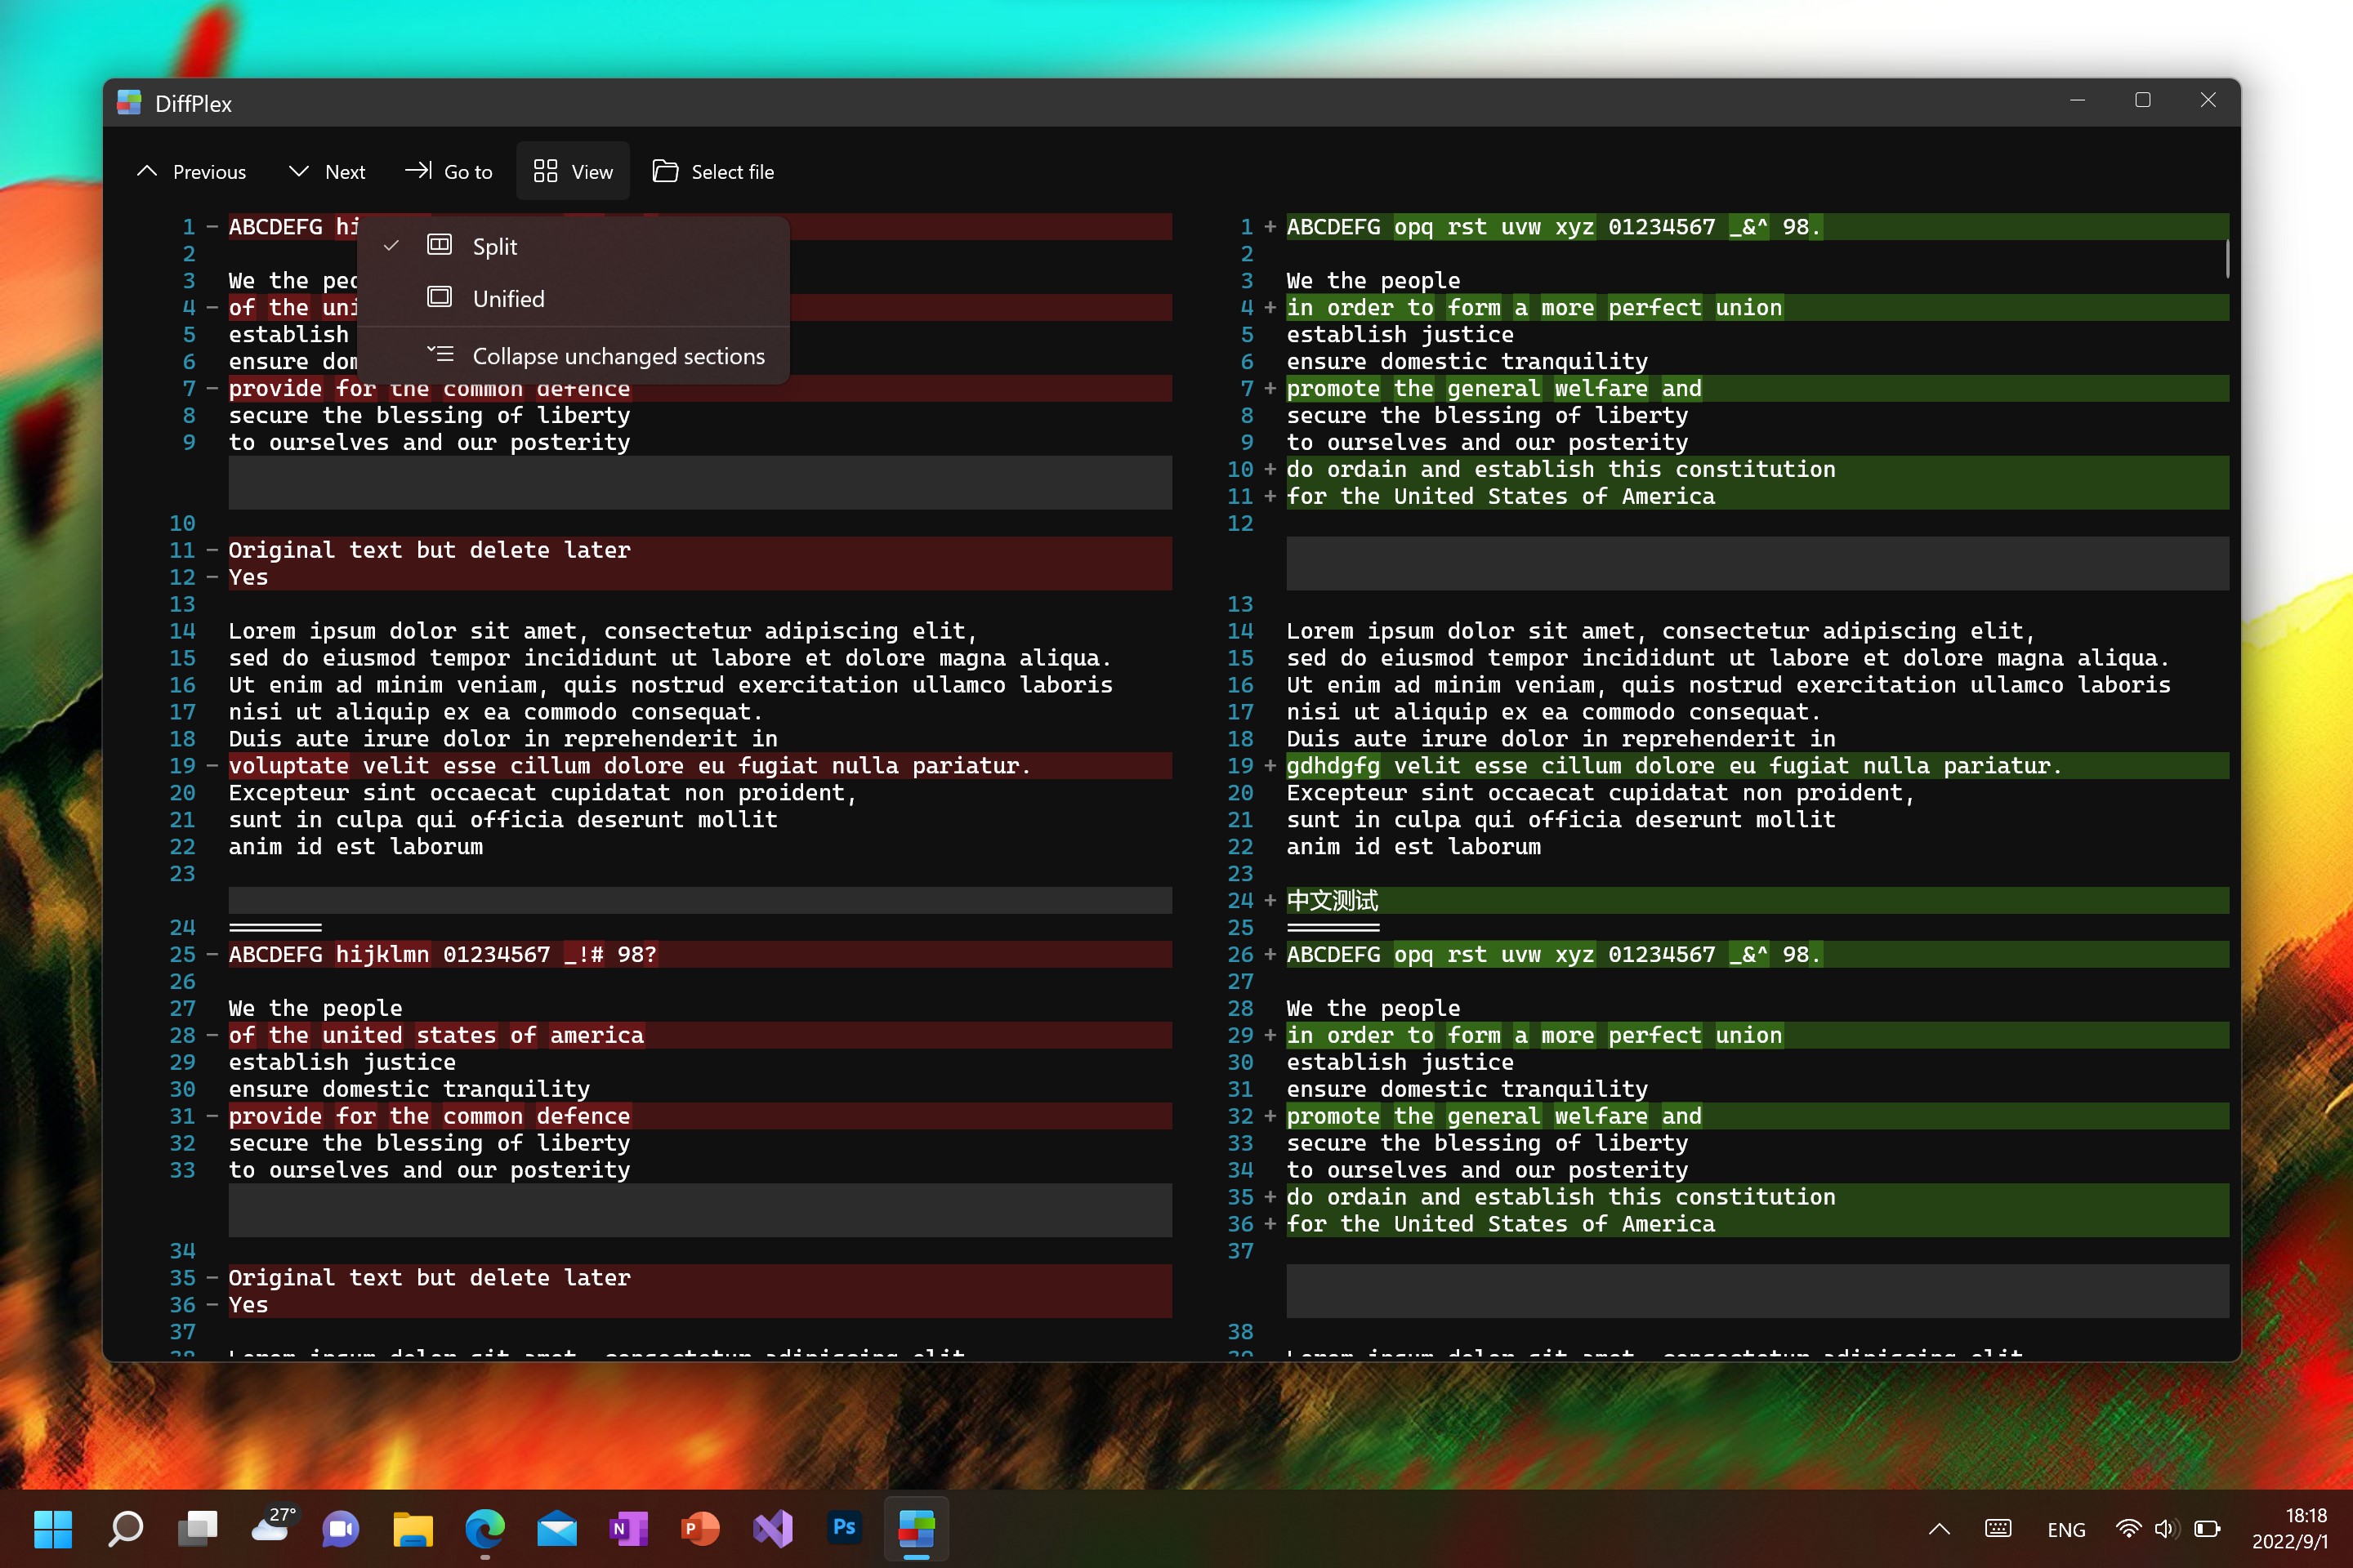The height and width of the screenshot is (1568, 2353).
Task: Click the DiffPlex app icon in title bar
Action: point(129,103)
